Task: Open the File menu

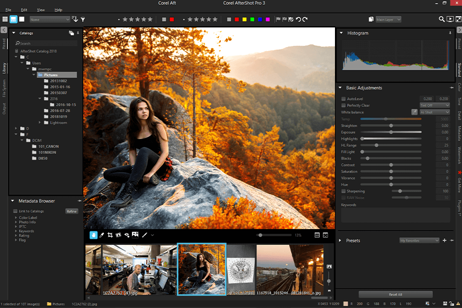Action: click(x=8, y=10)
